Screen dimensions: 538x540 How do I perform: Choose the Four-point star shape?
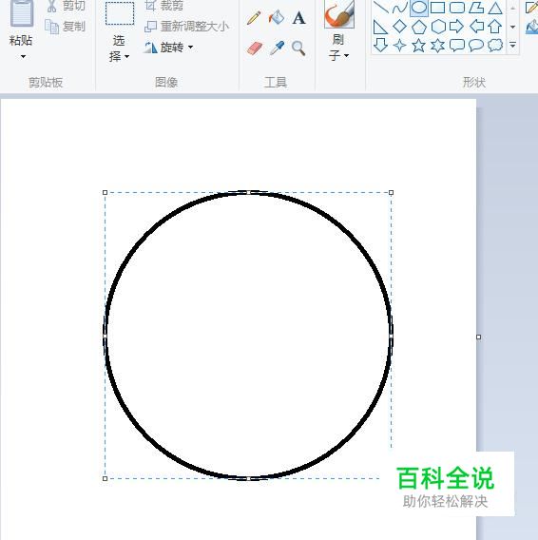tap(399, 46)
